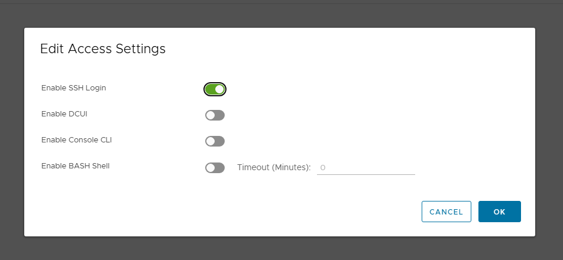The image size is (563, 260).
Task: Click the "Enable SSH Login" label text
Action: (x=73, y=88)
